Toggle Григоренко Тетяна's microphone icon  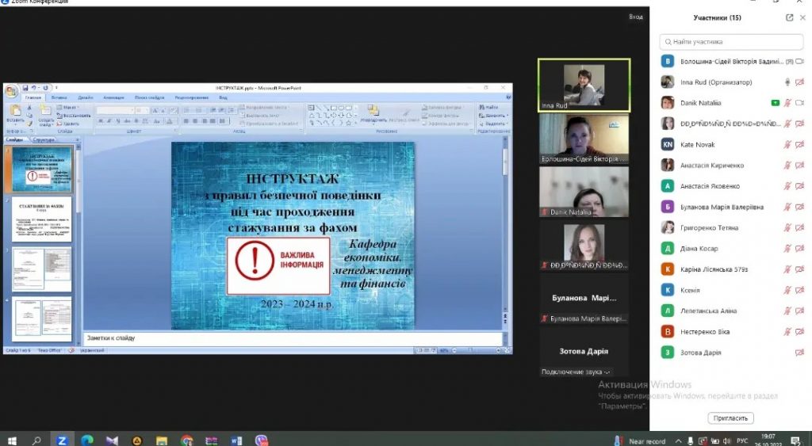[x=787, y=228]
